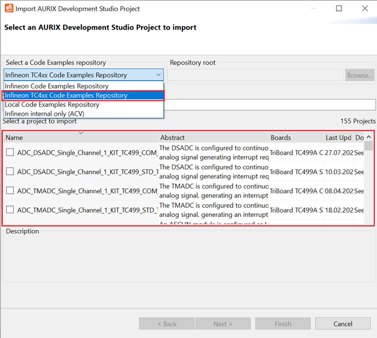Viewport: 377px width, 338px height.
Task: Click the Repository root input field
Action: click(255, 75)
